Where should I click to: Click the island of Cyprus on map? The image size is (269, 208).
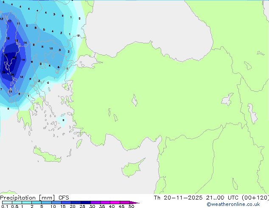pos(132,169)
